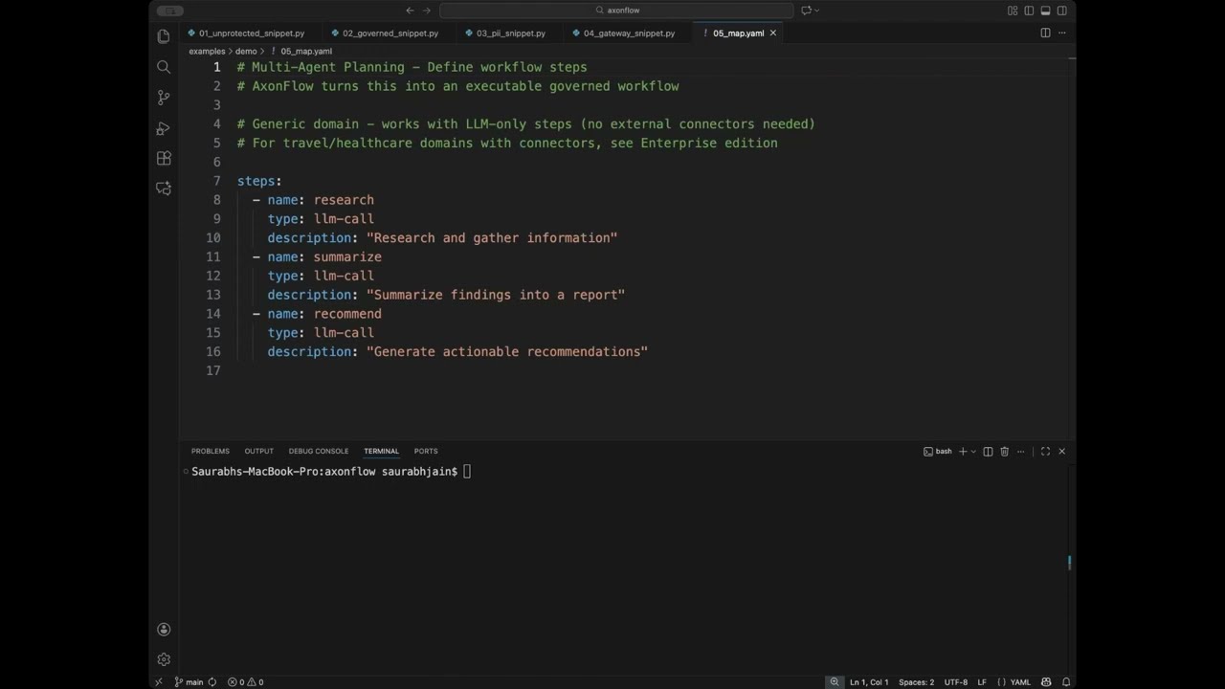
Task: Kill the terminal with the trash icon
Action: tap(1004, 451)
